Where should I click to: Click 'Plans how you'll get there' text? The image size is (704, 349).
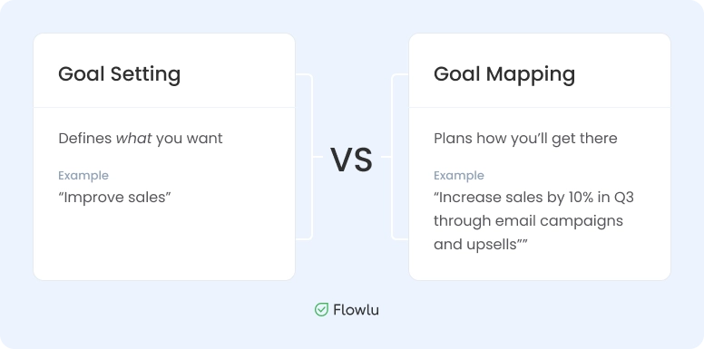click(525, 139)
